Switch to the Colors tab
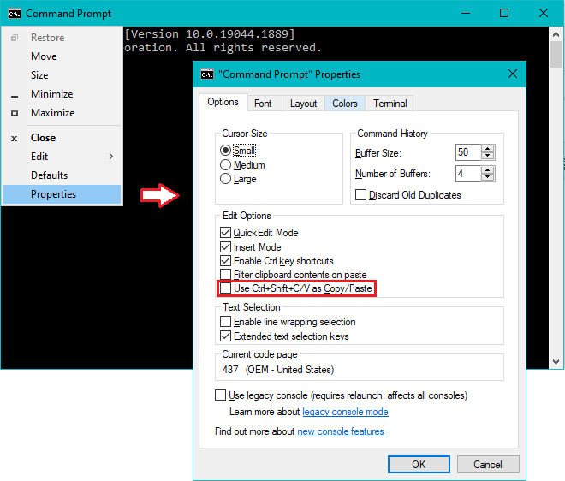Image resolution: width=565 pixels, height=481 pixels. point(345,104)
